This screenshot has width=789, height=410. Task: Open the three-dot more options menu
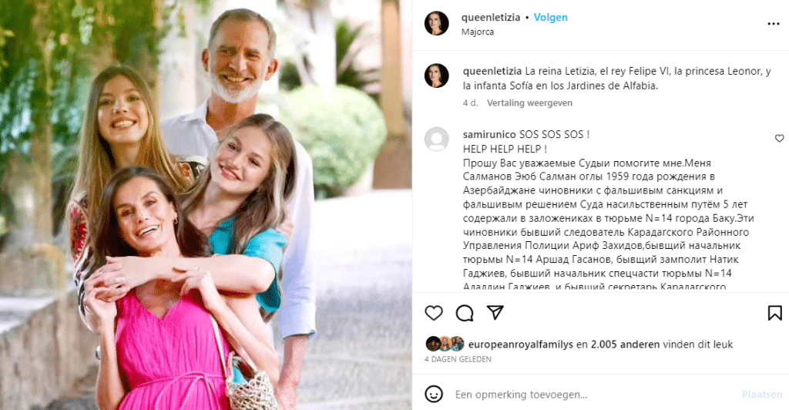click(x=774, y=24)
